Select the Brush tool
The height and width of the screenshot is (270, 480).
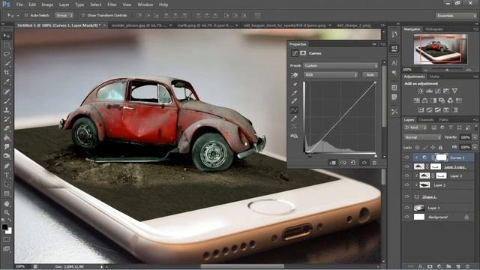7,100
